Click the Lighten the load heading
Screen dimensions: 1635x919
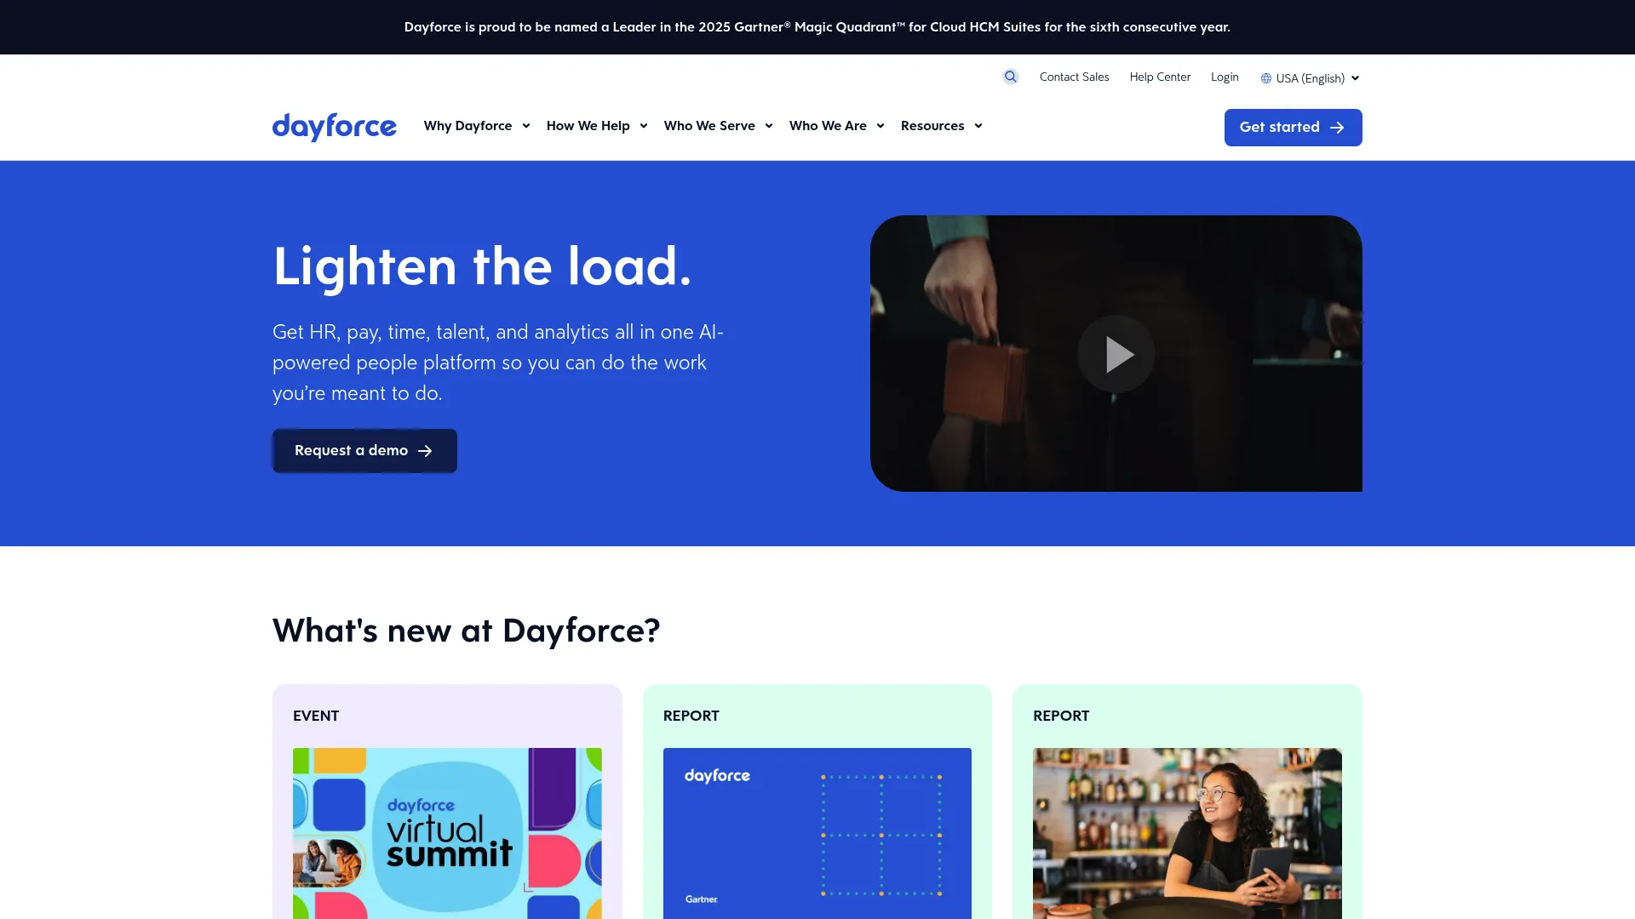click(482, 266)
